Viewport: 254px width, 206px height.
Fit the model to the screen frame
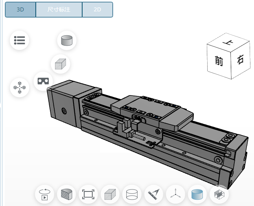coord(88,194)
